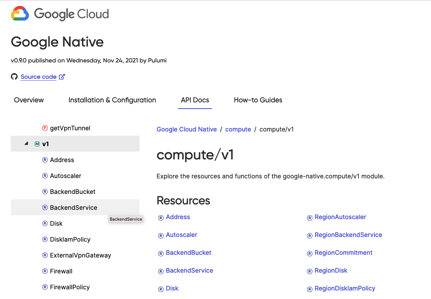Follow the RegionBackendService resource link
Screen dimensions: 431x299
coord(348,235)
